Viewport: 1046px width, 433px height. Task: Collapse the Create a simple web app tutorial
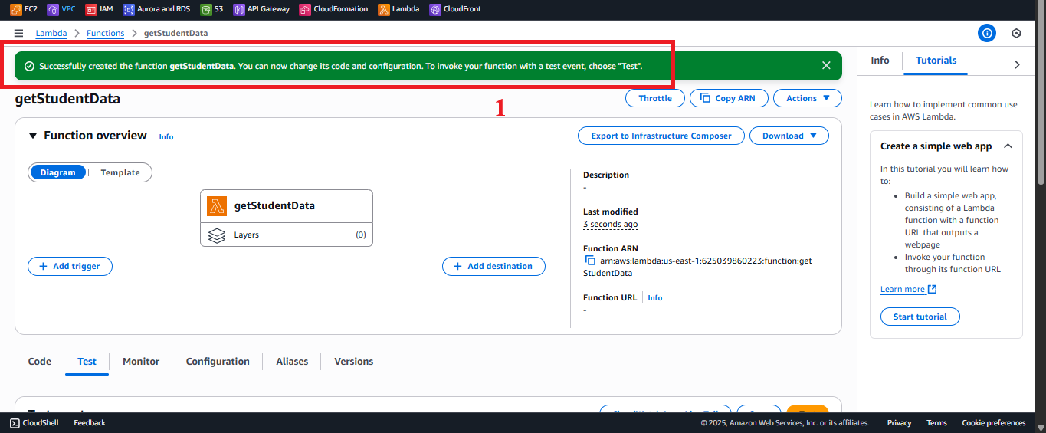(1008, 146)
